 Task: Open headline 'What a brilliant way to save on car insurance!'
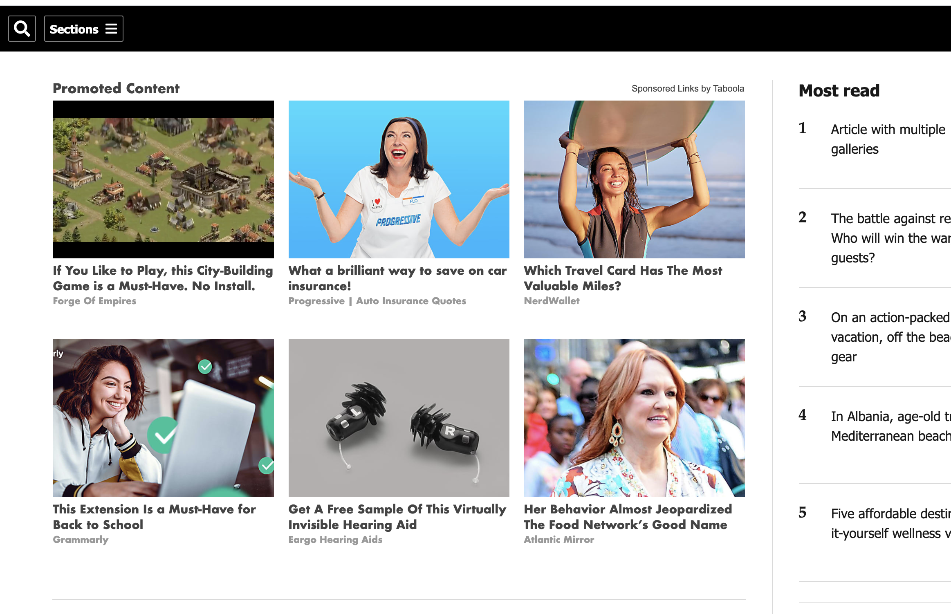(x=397, y=278)
